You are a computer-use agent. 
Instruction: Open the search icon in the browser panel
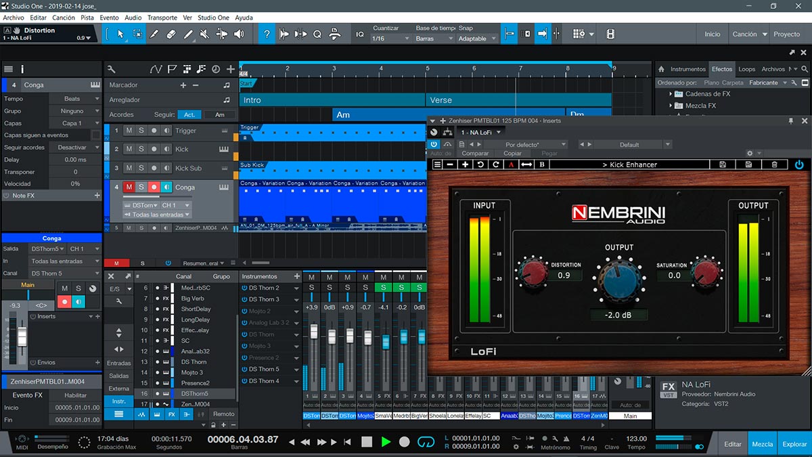(x=805, y=69)
